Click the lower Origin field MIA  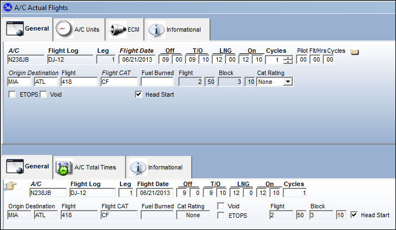coord(19,215)
